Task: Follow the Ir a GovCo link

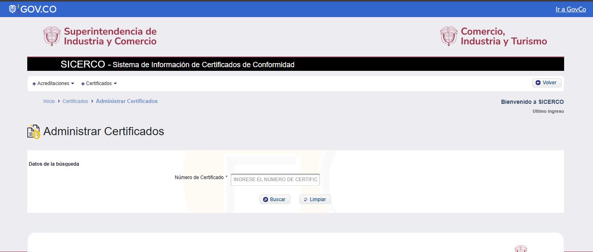Action: 571,9
